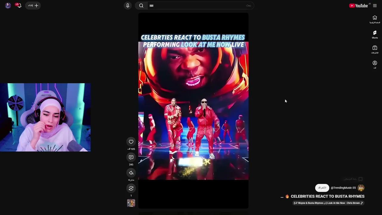Click the Create (إنشاء) button
Viewport: 382px width, 215px height.
tap(33, 5)
